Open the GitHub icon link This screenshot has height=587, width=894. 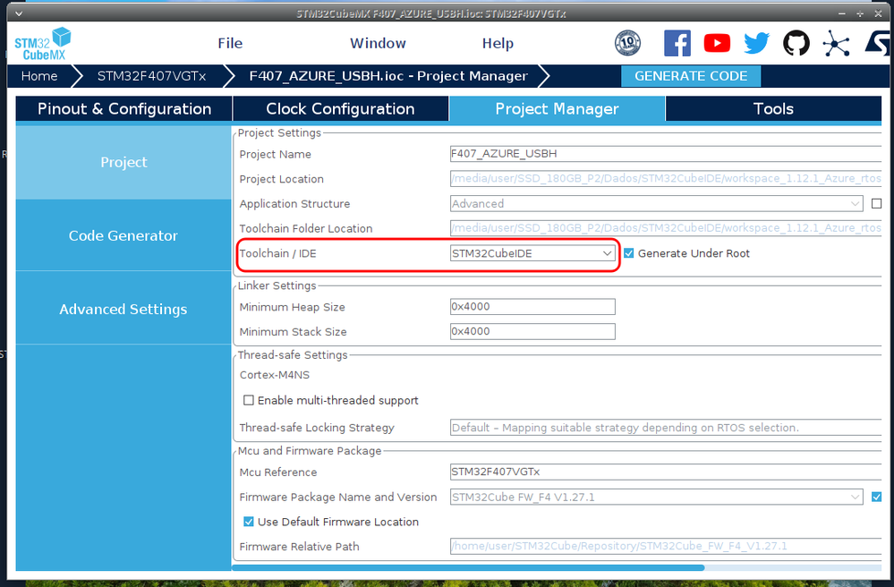pyautogui.click(x=796, y=43)
